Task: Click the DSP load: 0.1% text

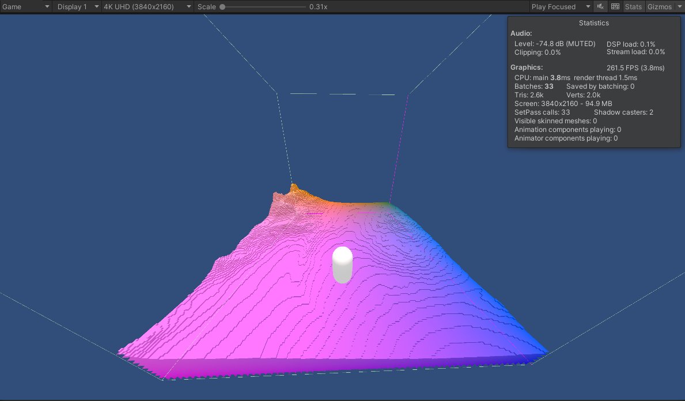Action: click(631, 44)
